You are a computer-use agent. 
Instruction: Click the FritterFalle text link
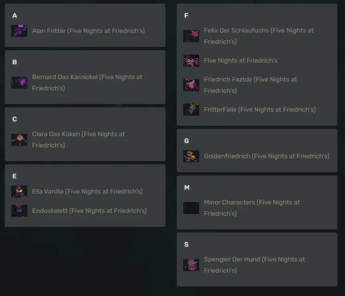[260, 110]
